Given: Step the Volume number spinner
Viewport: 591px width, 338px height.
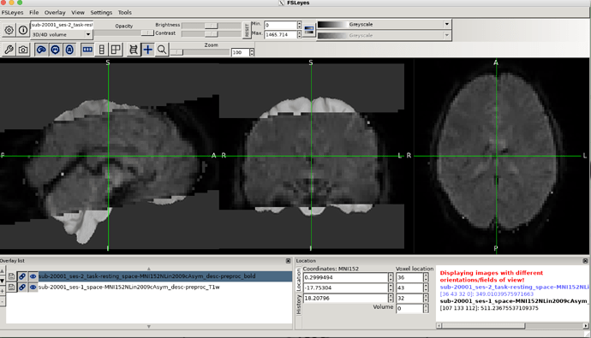Looking at the screenshot, I should [x=426, y=309].
